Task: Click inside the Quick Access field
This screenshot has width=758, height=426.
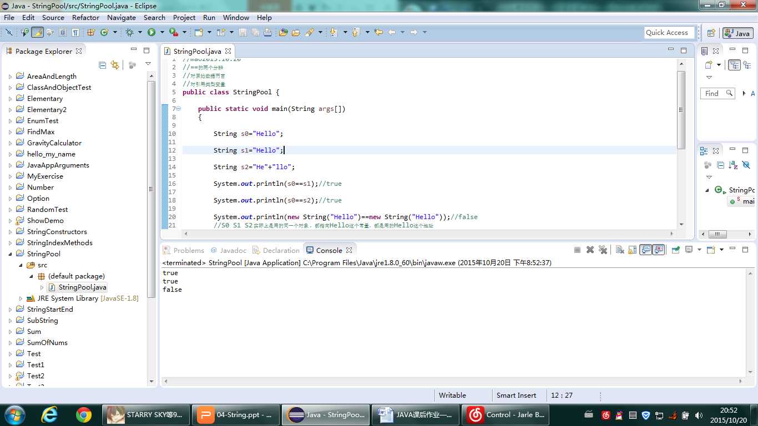Action: [x=669, y=33]
